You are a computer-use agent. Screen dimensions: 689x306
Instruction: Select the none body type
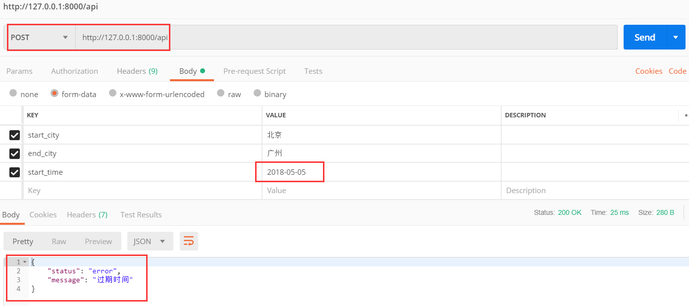coord(13,93)
